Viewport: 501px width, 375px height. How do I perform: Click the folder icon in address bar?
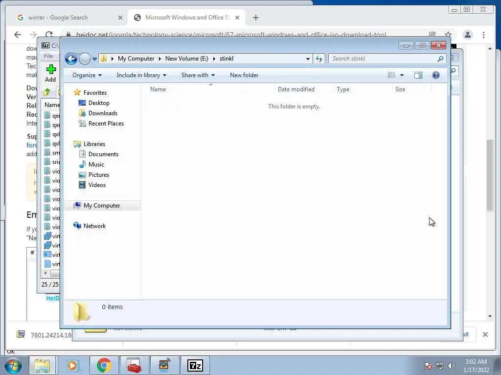[x=103, y=59]
